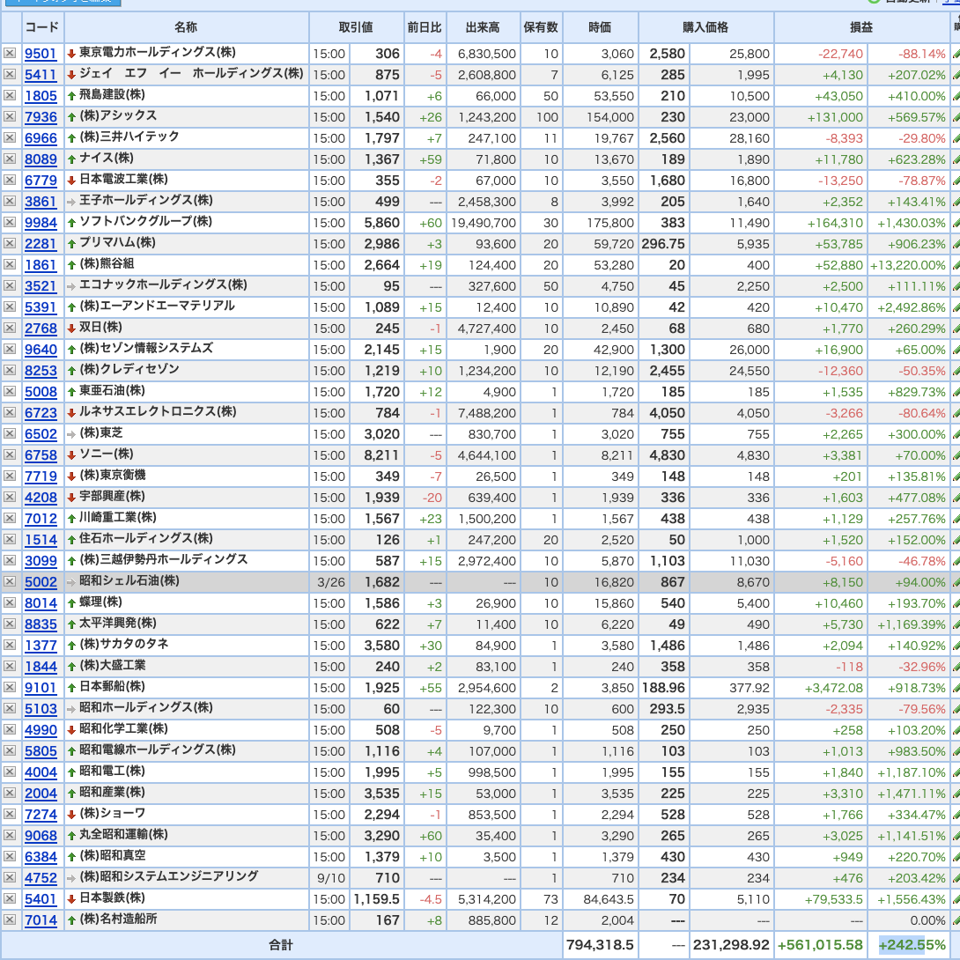Viewport: 960px width, 960px height.
Task: Click the X icon beside code 5401
Action: (x=9, y=898)
